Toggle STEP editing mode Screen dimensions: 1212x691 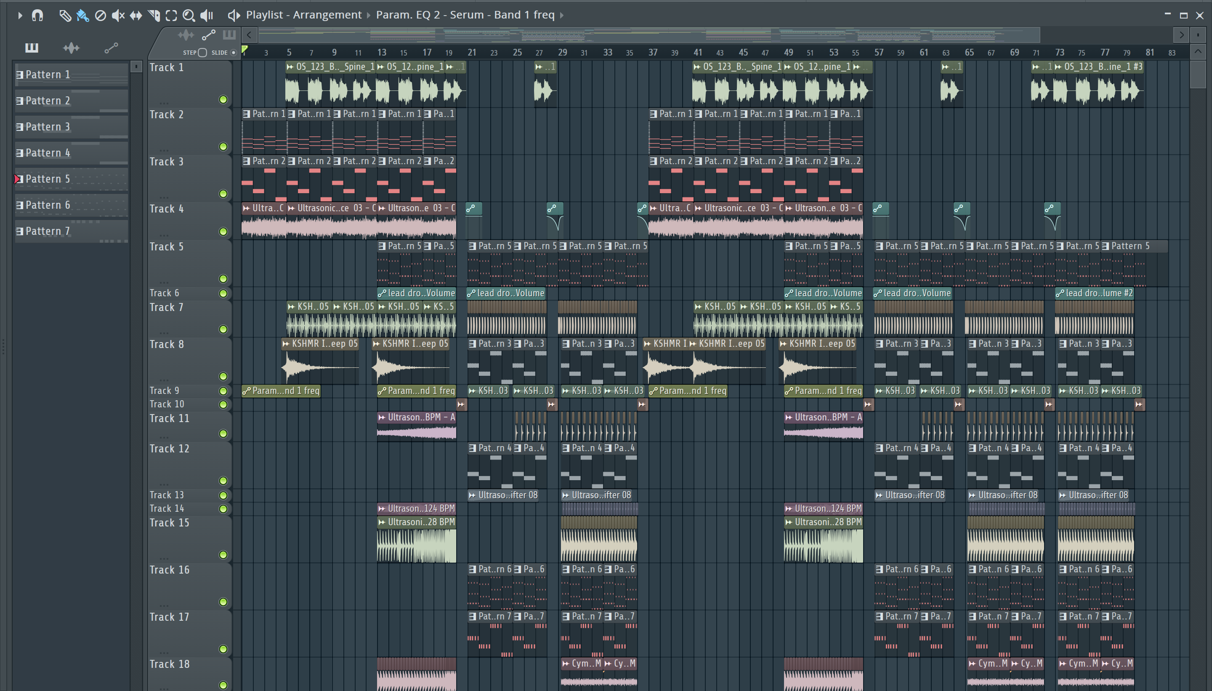click(202, 53)
